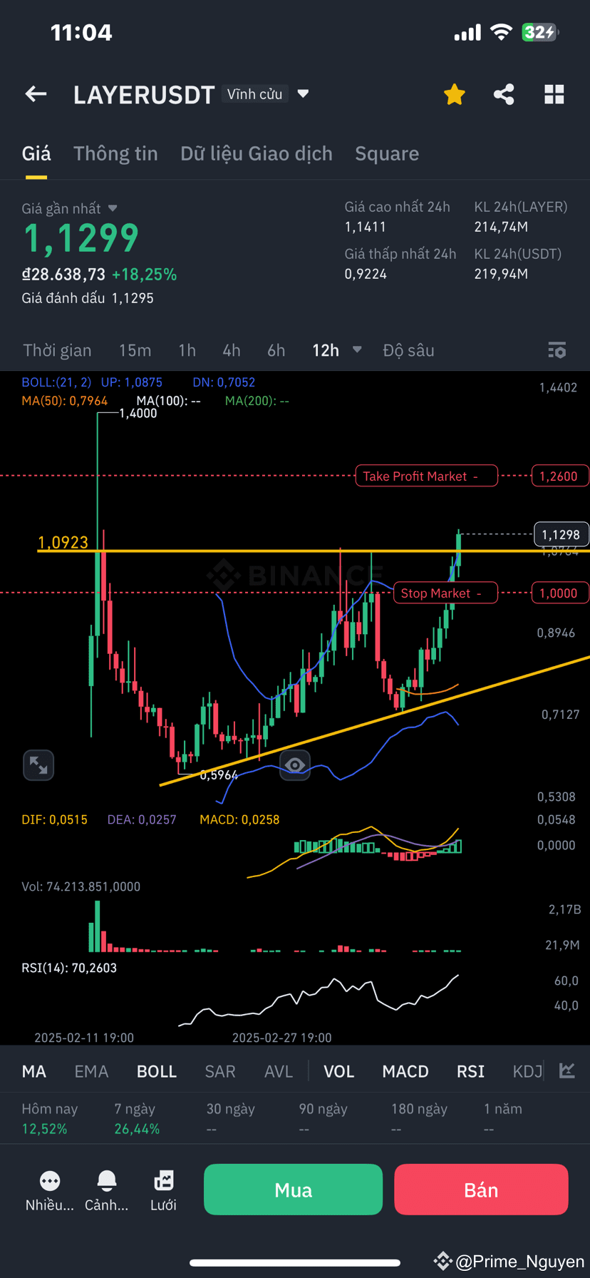Screen dimensions: 590x1278
Task: Click the DIF: 0,0515 MACD label
Action: (x=54, y=819)
